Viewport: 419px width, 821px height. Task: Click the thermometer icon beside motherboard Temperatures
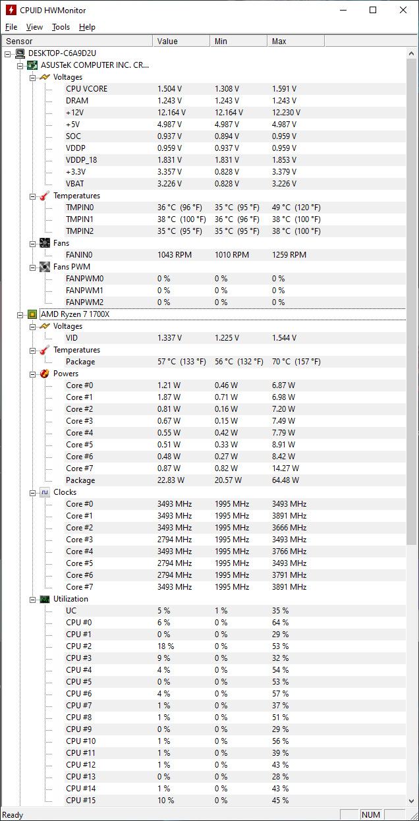click(x=45, y=196)
